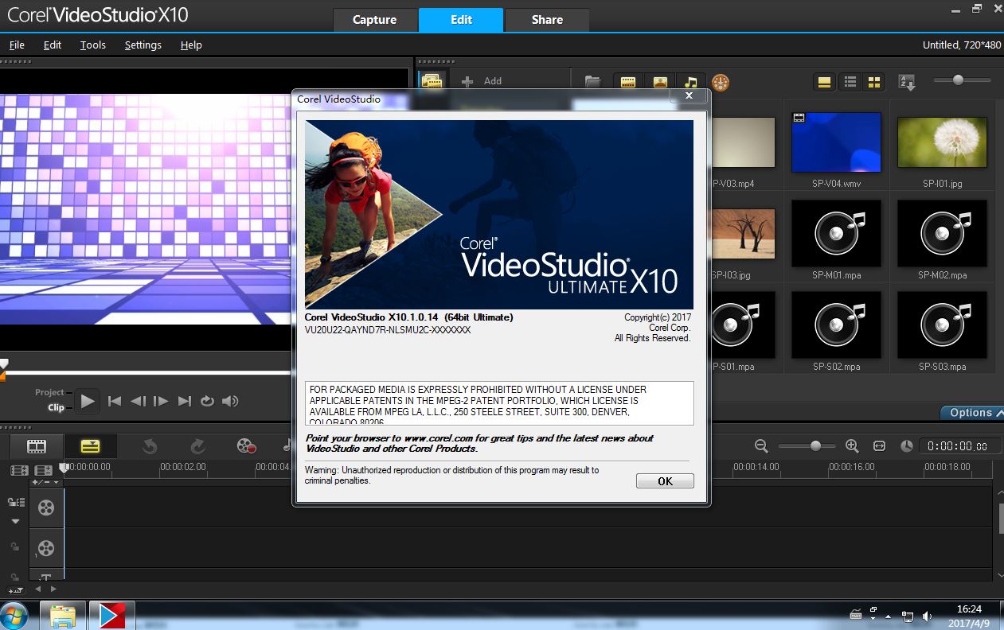Open the Help menu
1004x630 pixels.
coord(191,45)
